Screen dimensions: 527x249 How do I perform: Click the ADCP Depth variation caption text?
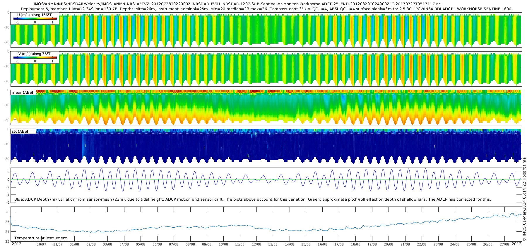(x=252, y=199)
